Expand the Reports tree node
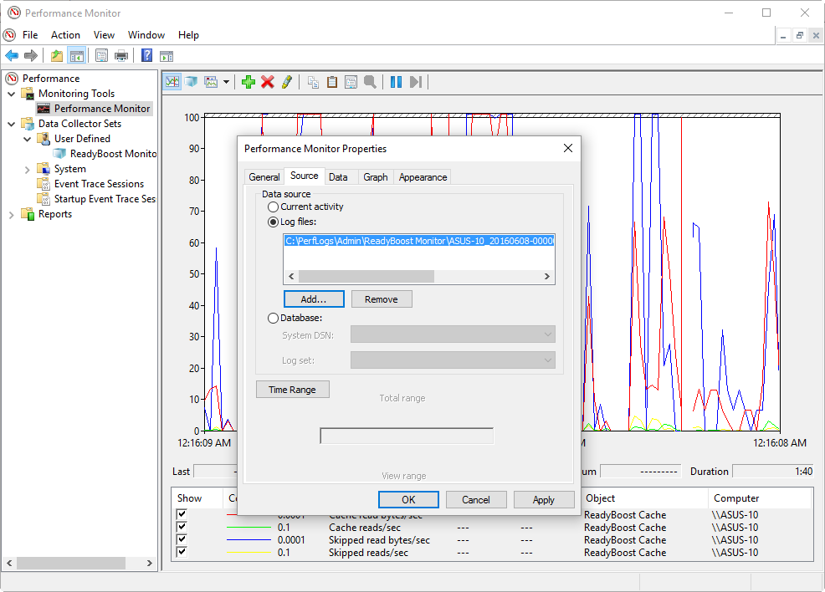This screenshot has width=825, height=592. 12,214
